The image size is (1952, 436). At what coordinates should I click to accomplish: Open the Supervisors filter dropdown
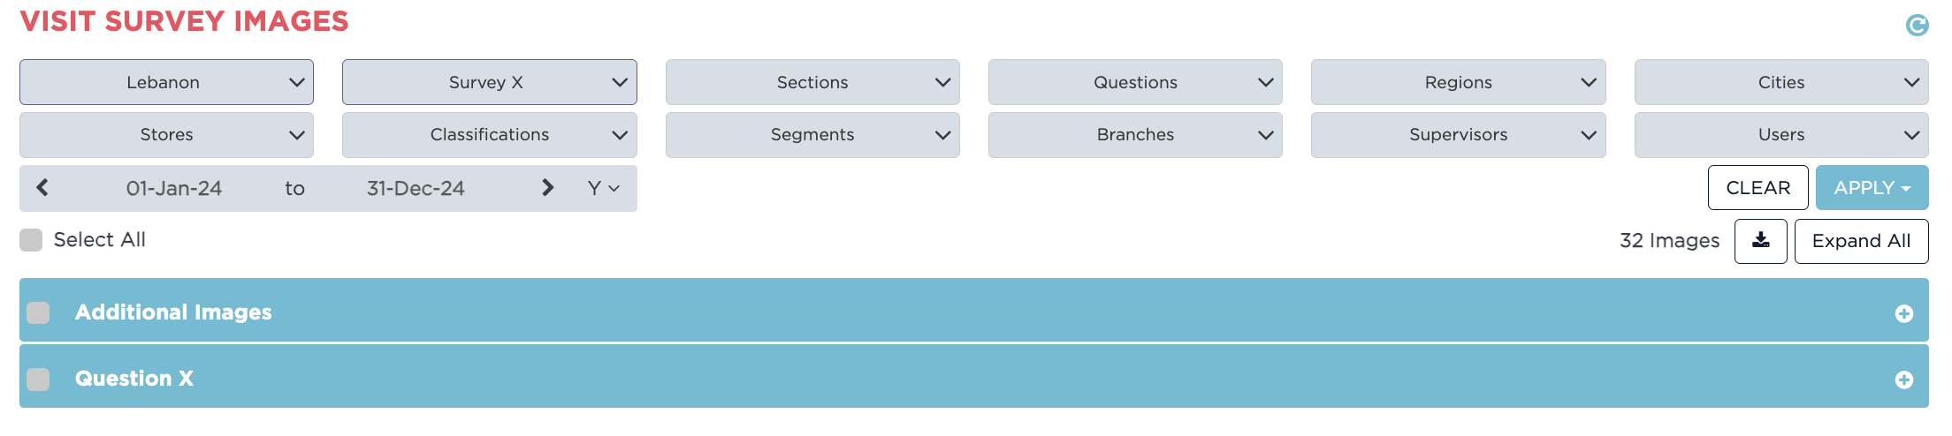click(x=1458, y=135)
